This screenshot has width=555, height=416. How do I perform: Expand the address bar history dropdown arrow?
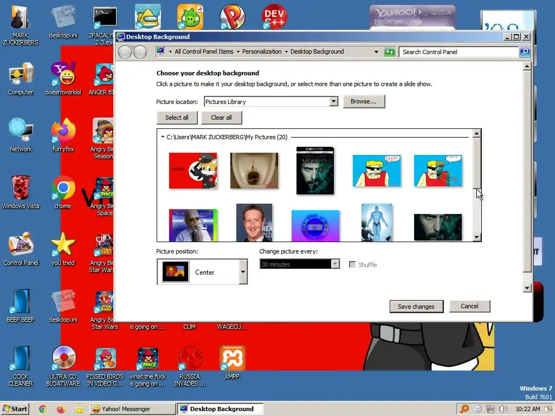(x=376, y=52)
